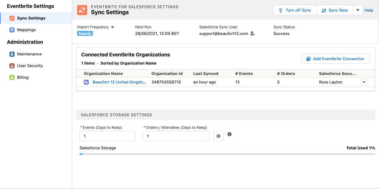Expand the dropdown next to Sync Now
Image resolution: width=379 pixels, height=189 pixels.
pos(358,10)
